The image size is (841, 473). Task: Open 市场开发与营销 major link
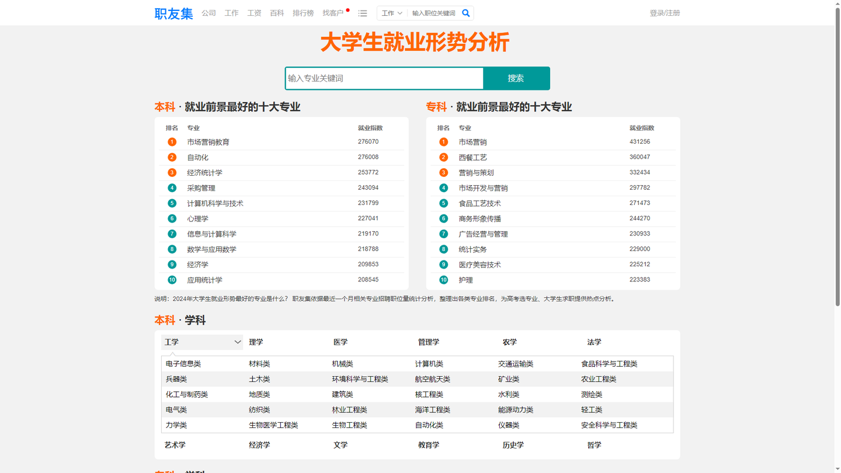[484, 188]
